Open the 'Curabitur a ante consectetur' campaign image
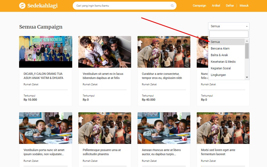Image resolution: width=267 pixels, height=167 pixels. pyautogui.click(x=164, y=52)
